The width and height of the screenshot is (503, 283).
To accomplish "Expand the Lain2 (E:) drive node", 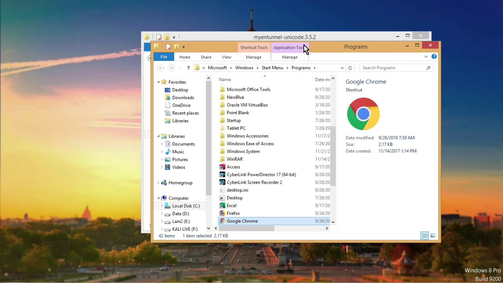I will coord(162,222).
